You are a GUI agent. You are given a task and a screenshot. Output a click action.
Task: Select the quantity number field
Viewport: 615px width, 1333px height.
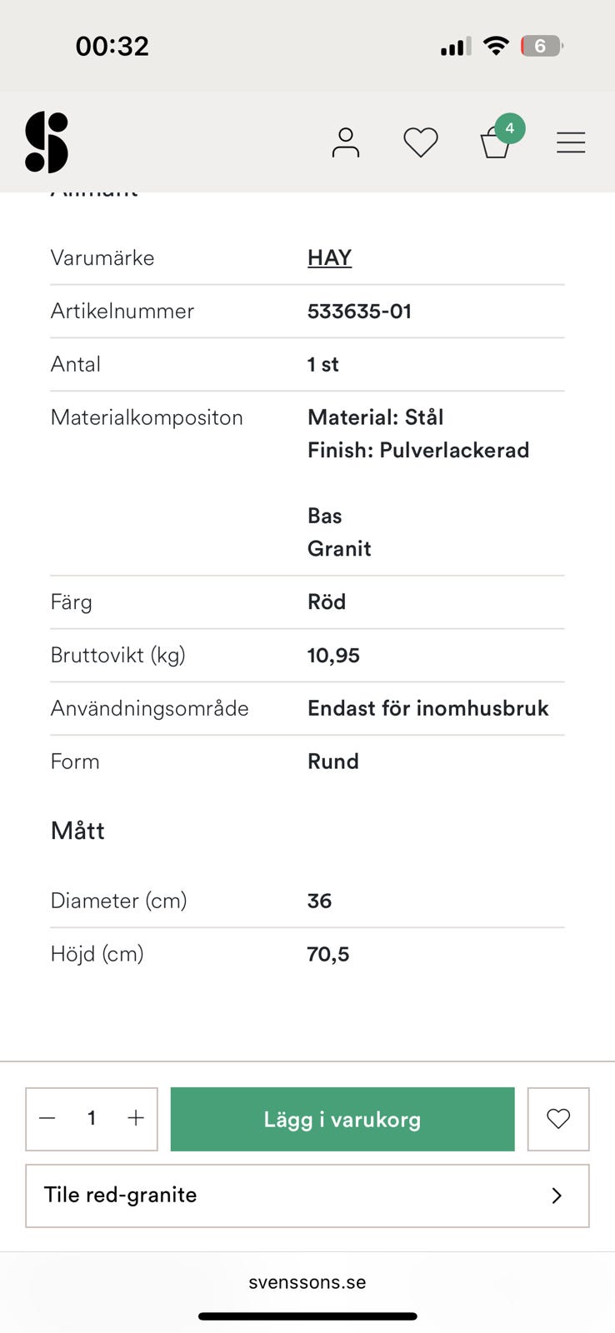point(92,1118)
